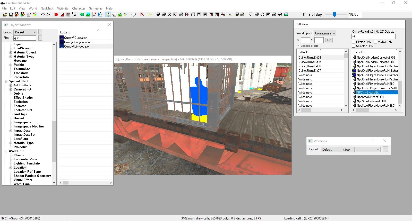Select QuincyPDLocation in the Object Window list

tap(75, 38)
